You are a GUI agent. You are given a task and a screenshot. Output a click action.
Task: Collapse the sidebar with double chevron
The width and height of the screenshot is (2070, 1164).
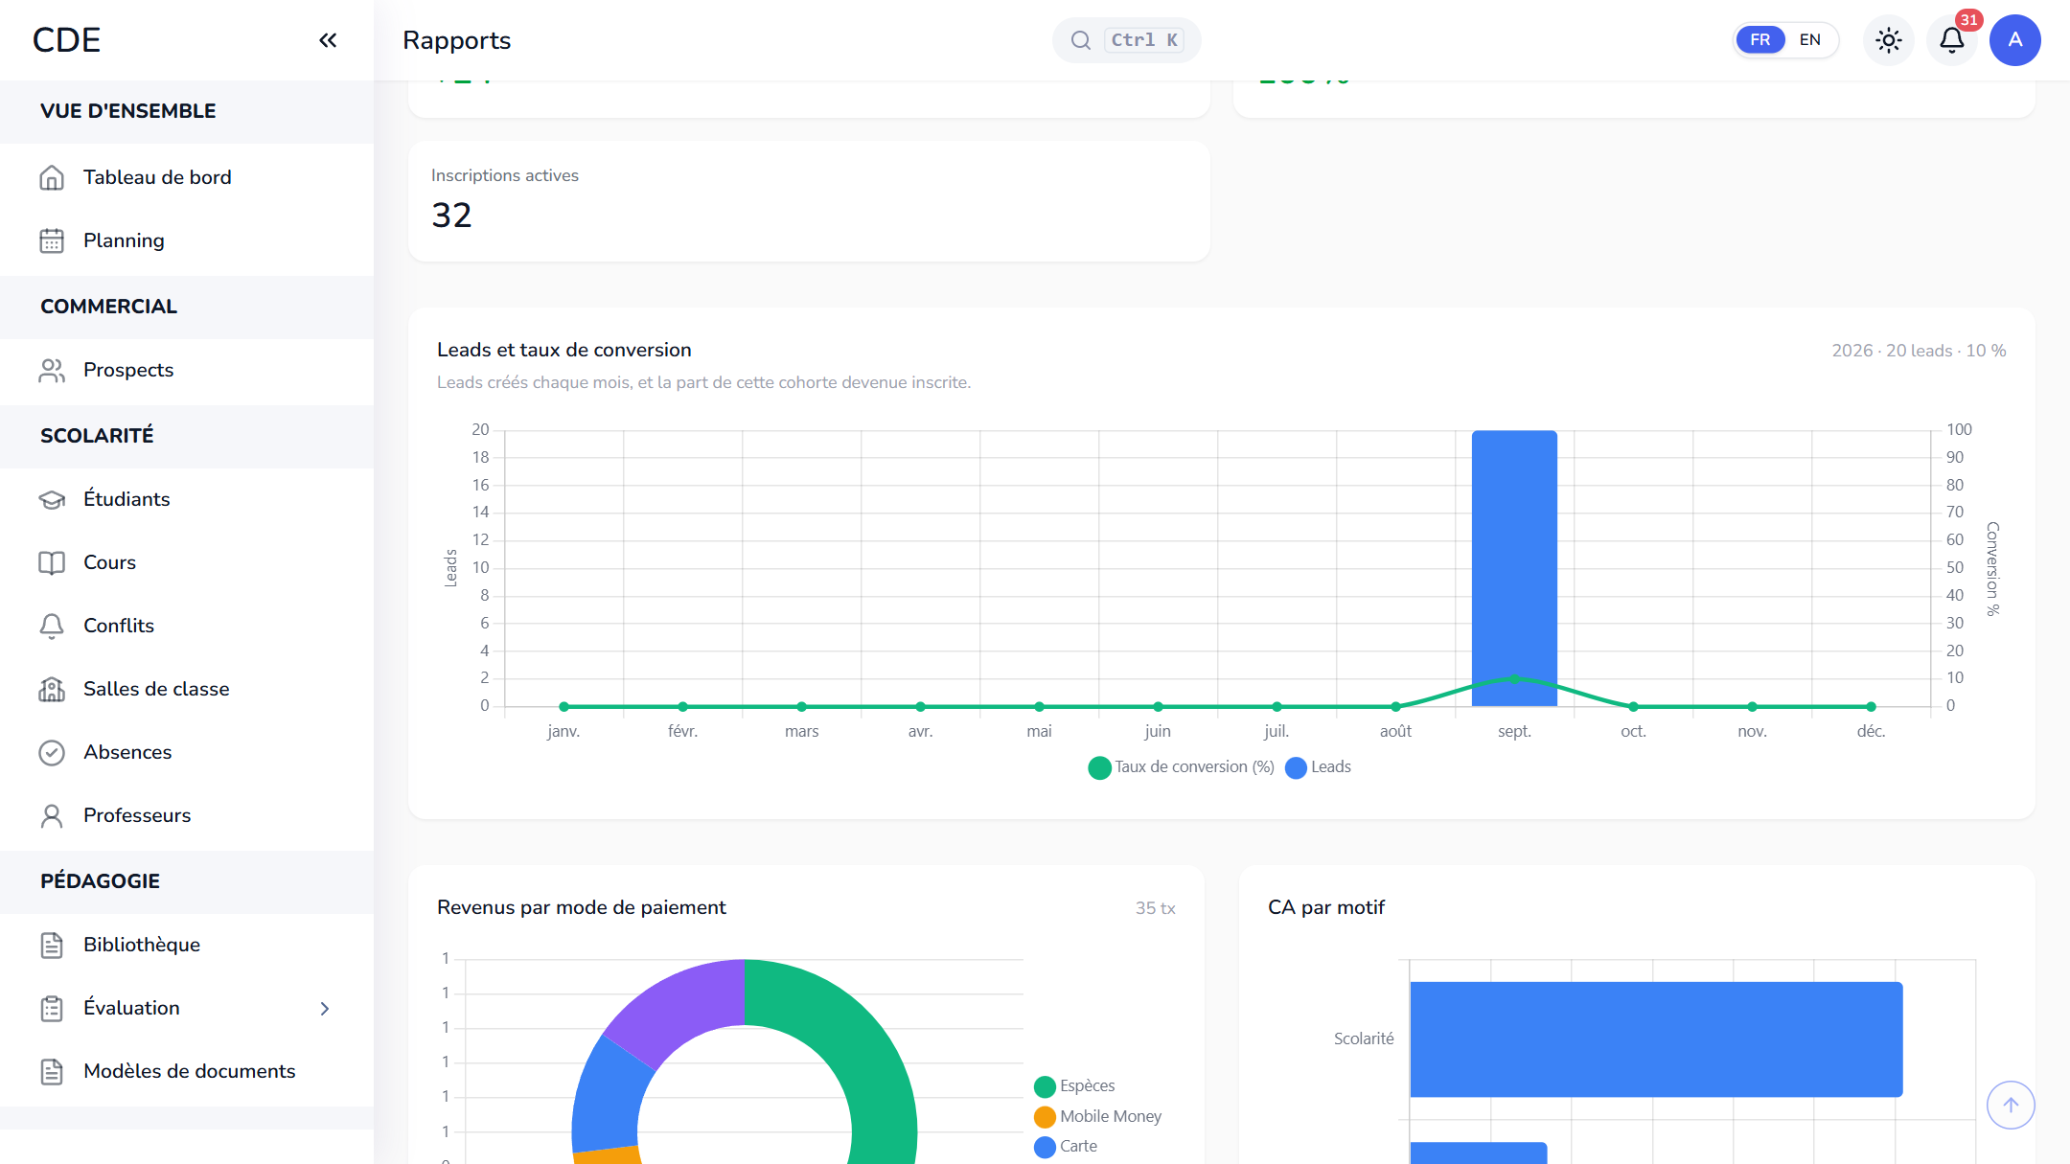328,40
